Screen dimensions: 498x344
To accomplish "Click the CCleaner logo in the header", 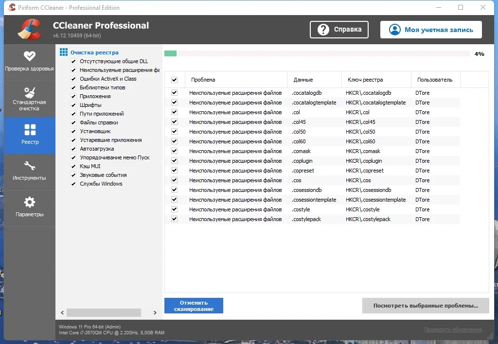I will click(30, 30).
